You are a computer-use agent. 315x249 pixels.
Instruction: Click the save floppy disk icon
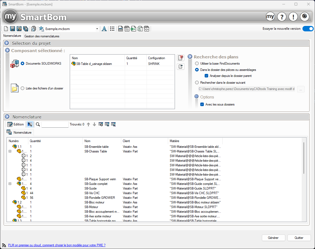[13, 29]
